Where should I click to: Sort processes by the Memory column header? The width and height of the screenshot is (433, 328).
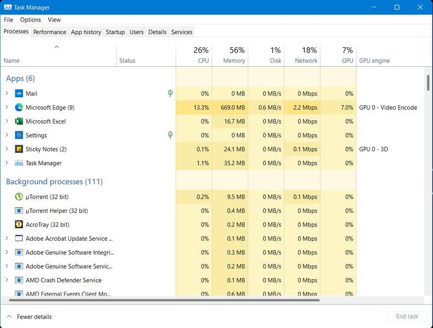(234, 55)
